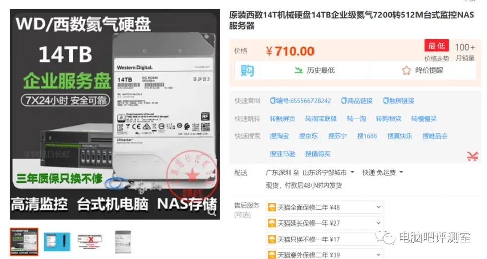Click product title 原装西数14T机械硬盘
This screenshot has width=487, height=259.
[x=352, y=20]
